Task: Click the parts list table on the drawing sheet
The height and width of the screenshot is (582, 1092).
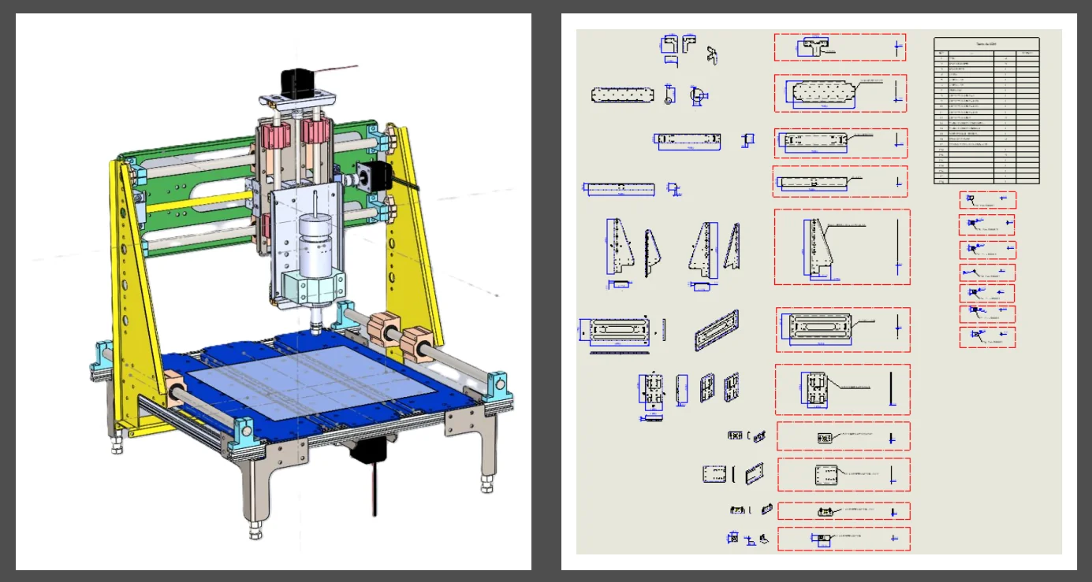Action: (x=986, y=110)
